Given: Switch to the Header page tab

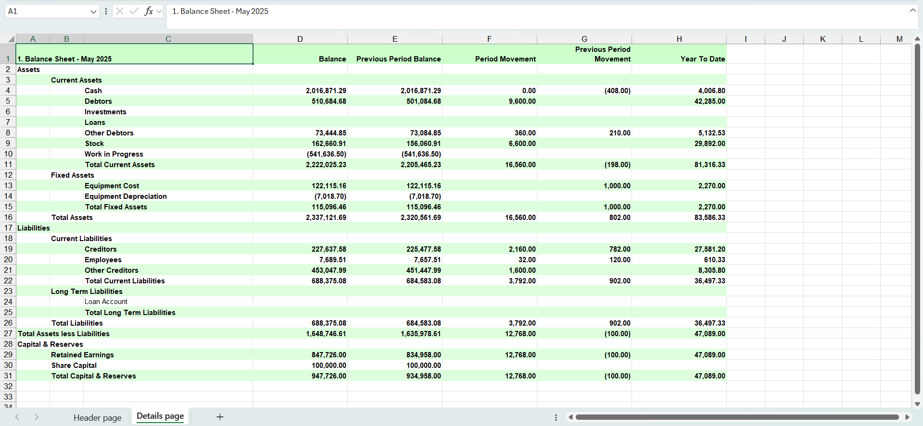Looking at the screenshot, I should coord(97,417).
